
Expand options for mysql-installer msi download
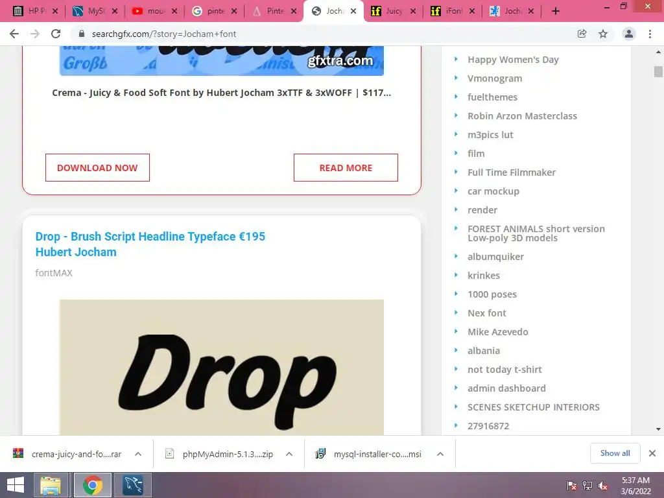[440, 454]
